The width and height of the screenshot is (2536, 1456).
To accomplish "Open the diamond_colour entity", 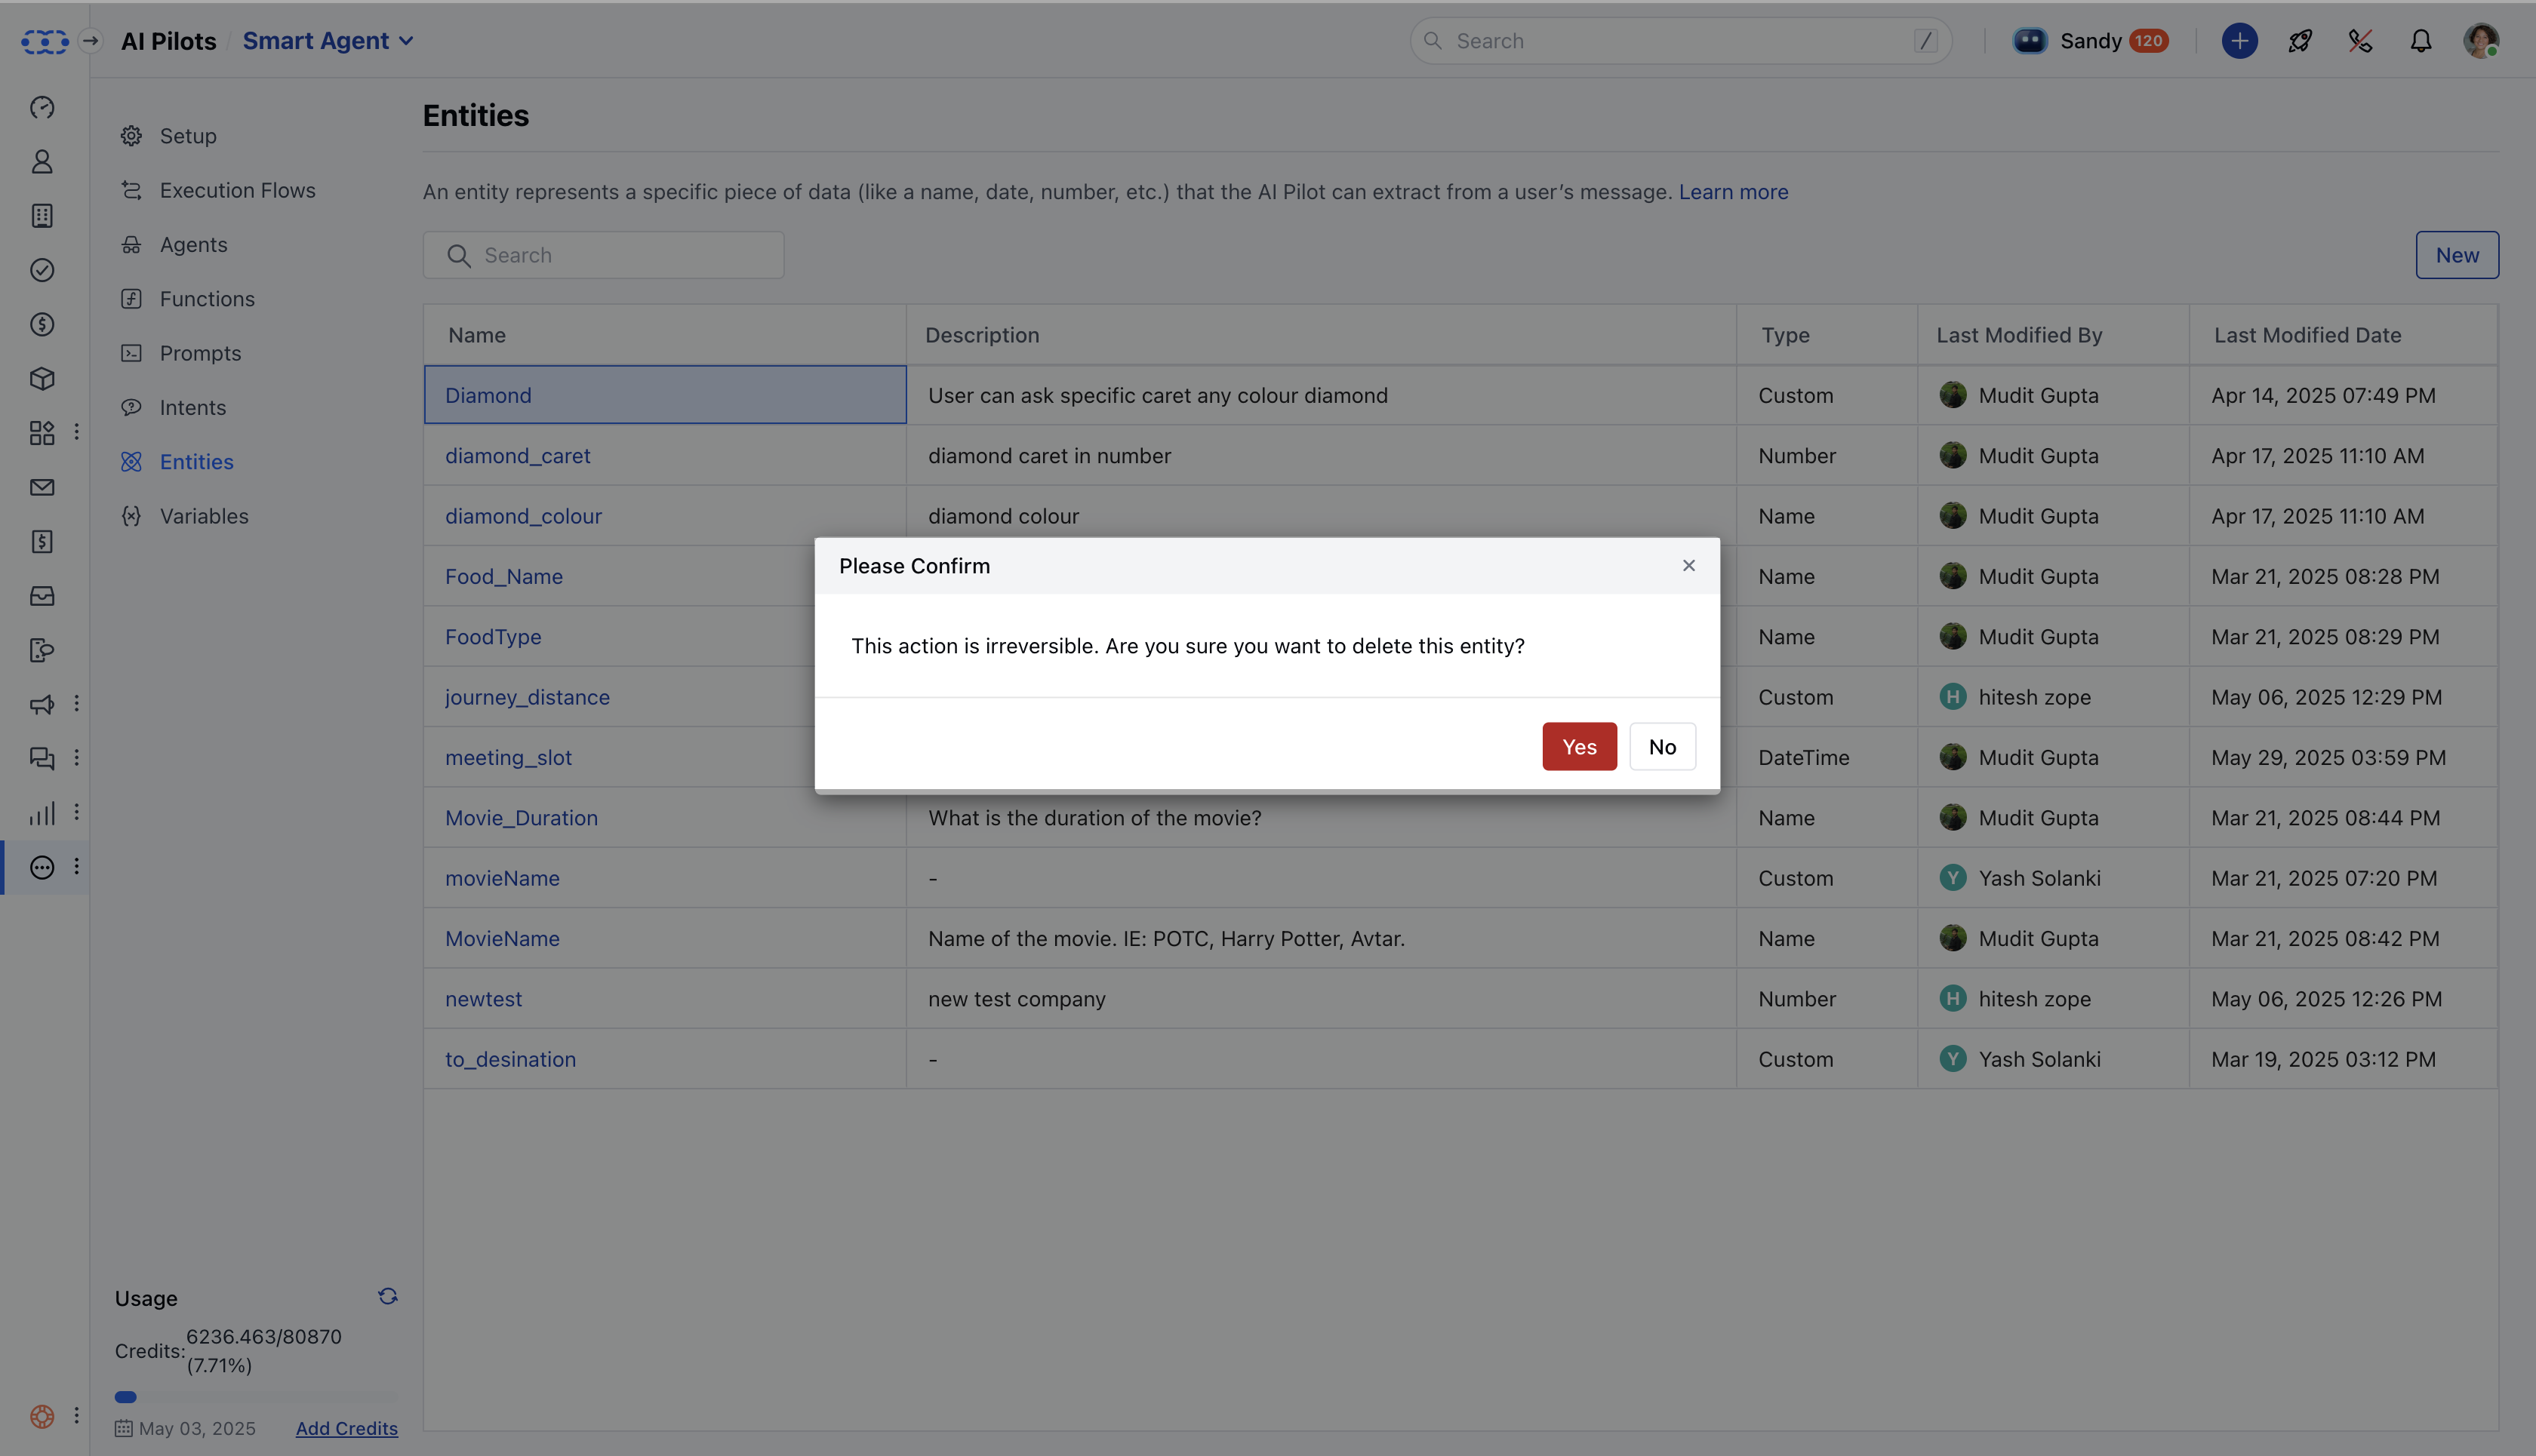I will (x=523, y=516).
